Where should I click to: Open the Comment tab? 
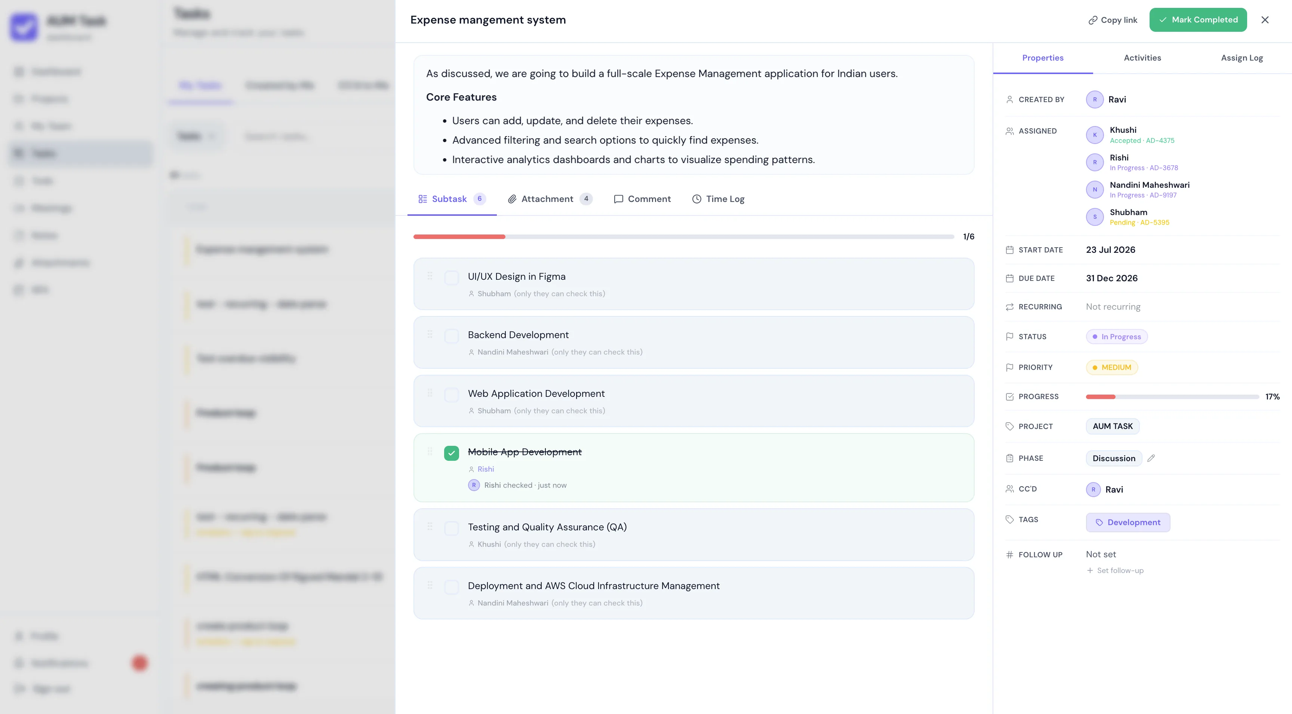pos(642,199)
